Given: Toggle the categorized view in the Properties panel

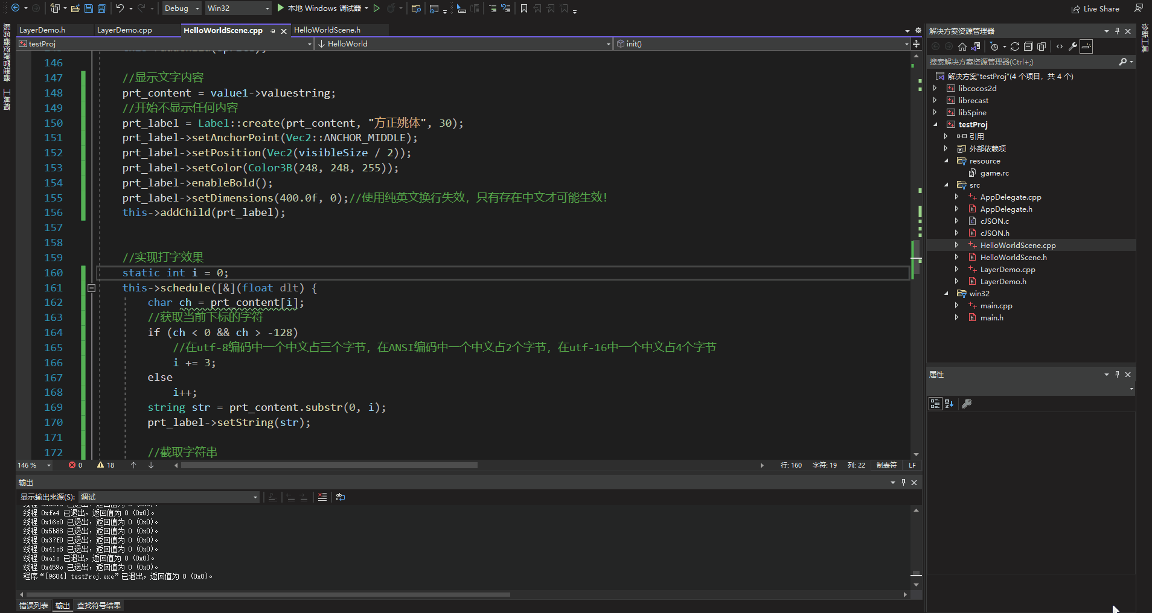Looking at the screenshot, I should 935,404.
